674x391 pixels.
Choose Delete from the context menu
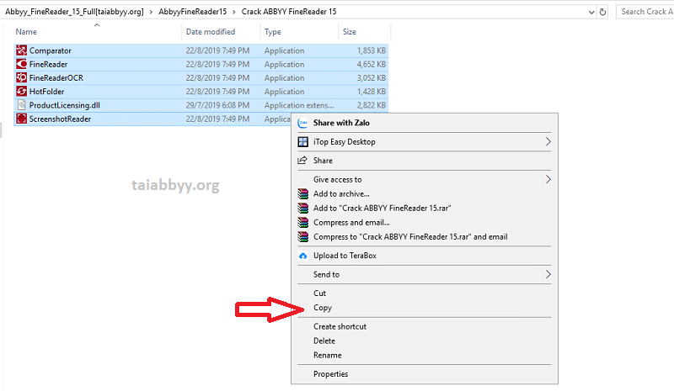(x=324, y=341)
